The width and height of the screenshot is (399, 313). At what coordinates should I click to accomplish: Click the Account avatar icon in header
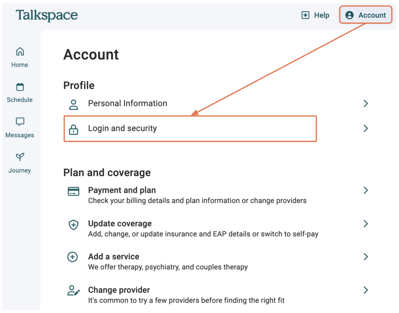349,15
